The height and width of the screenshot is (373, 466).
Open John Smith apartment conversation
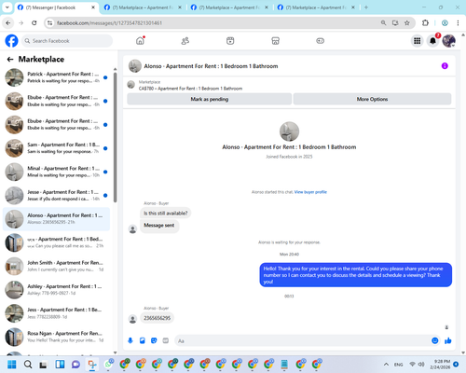pos(56,266)
